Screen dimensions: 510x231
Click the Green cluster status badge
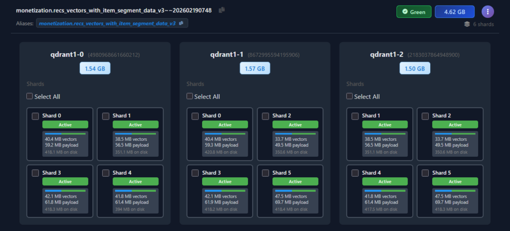[414, 11]
